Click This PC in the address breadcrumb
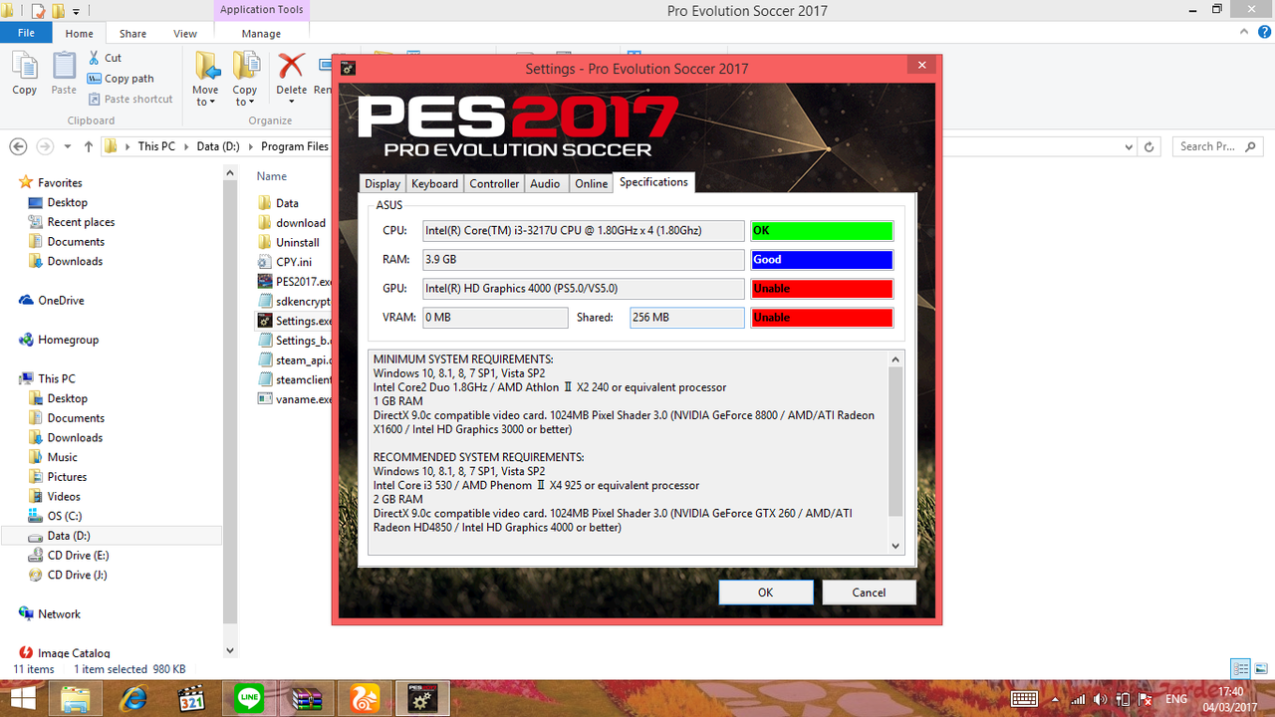The image size is (1275, 717). pyautogui.click(x=156, y=146)
